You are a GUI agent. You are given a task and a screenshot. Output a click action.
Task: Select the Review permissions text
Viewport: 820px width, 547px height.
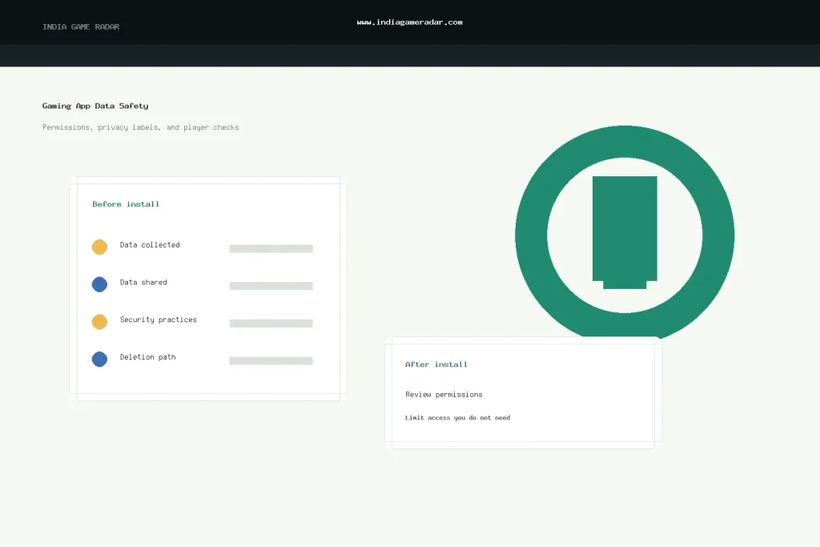coord(444,395)
